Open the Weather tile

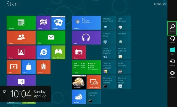point(86,23)
